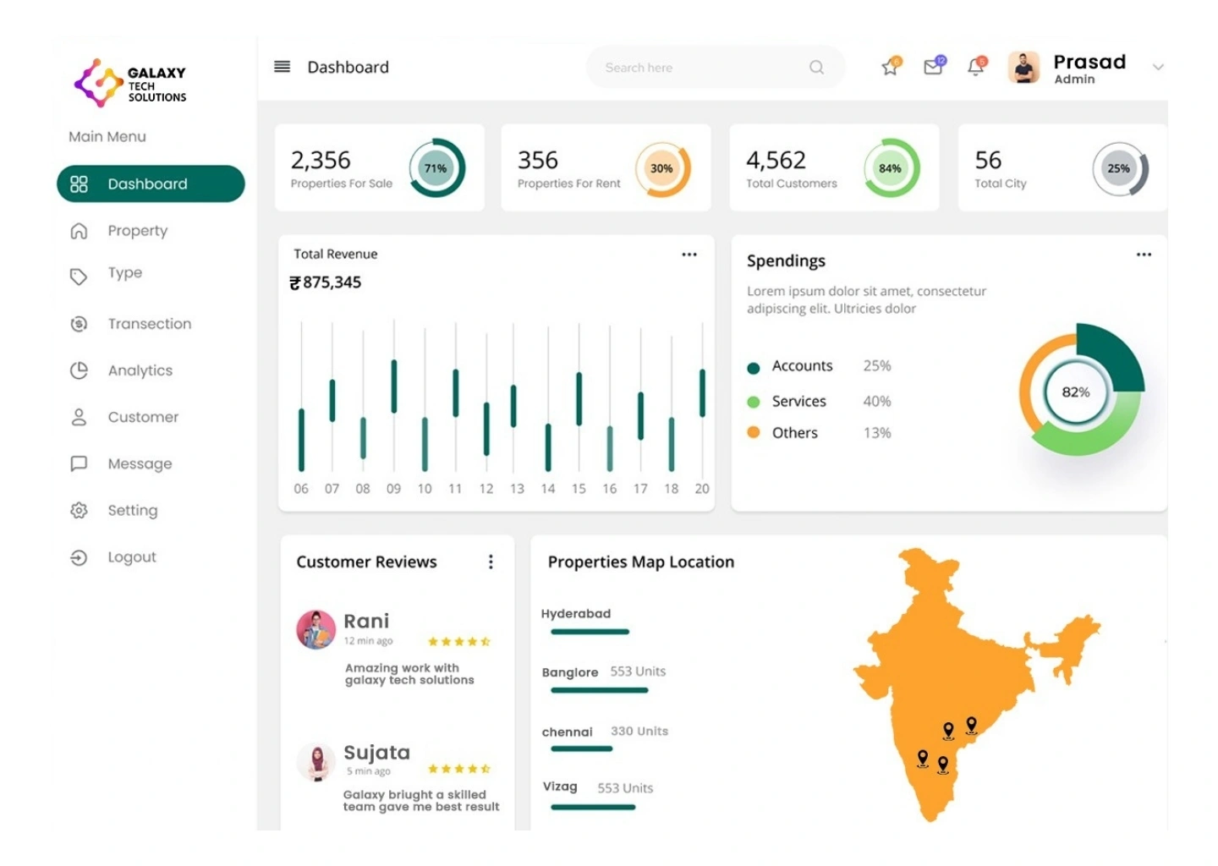
Task: Click map pin marker nearest the east coast
Action: pos(972,725)
